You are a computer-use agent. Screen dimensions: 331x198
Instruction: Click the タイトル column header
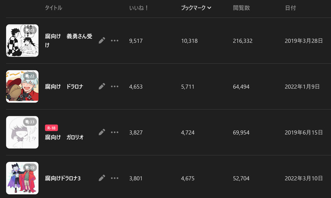click(x=53, y=8)
